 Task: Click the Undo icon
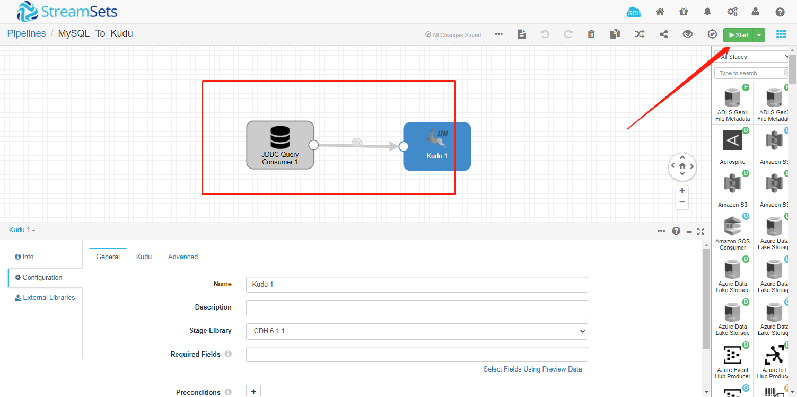tap(545, 34)
